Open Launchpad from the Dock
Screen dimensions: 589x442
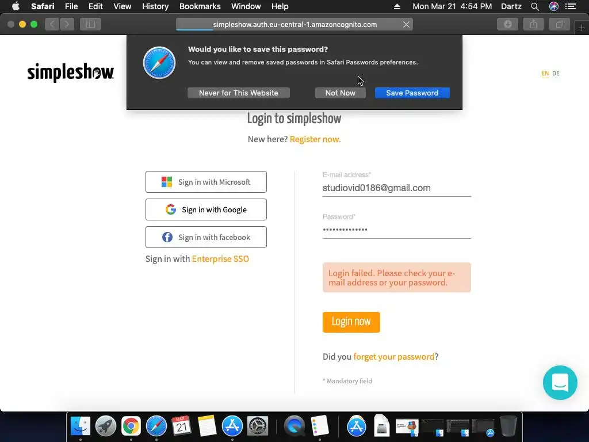[x=106, y=426]
